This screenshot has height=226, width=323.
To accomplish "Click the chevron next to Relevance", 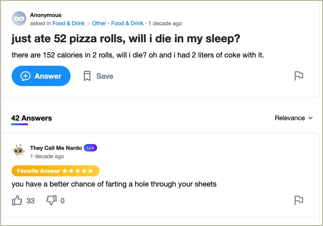I will [x=311, y=118].
